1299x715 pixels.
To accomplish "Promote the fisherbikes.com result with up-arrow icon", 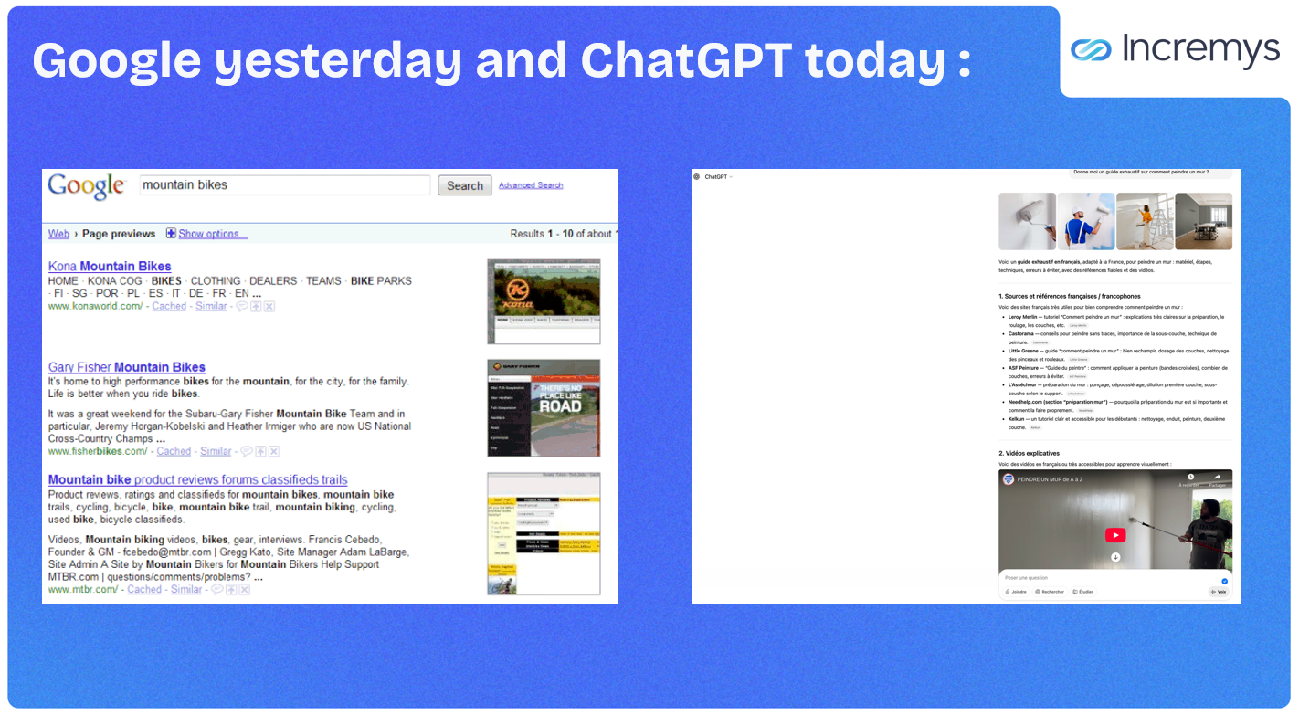I will tap(260, 451).
